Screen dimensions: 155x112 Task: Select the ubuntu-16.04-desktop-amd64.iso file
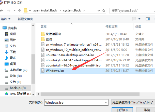coord(70,55)
